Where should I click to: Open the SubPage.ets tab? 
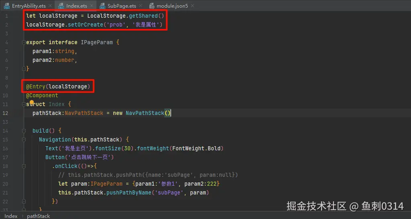tap(122, 6)
